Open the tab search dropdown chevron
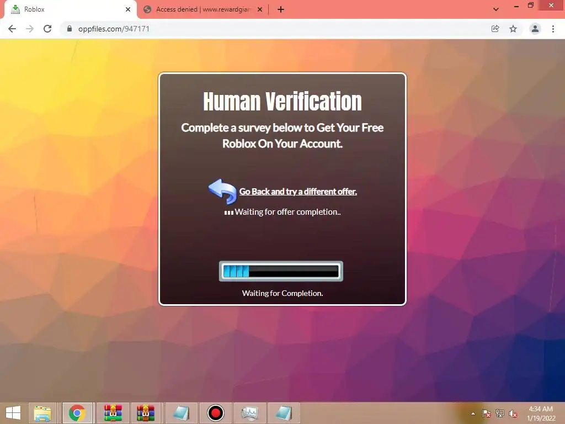Image resolution: width=565 pixels, height=424 pixels. pyautogui.click(x=496, y=9)
